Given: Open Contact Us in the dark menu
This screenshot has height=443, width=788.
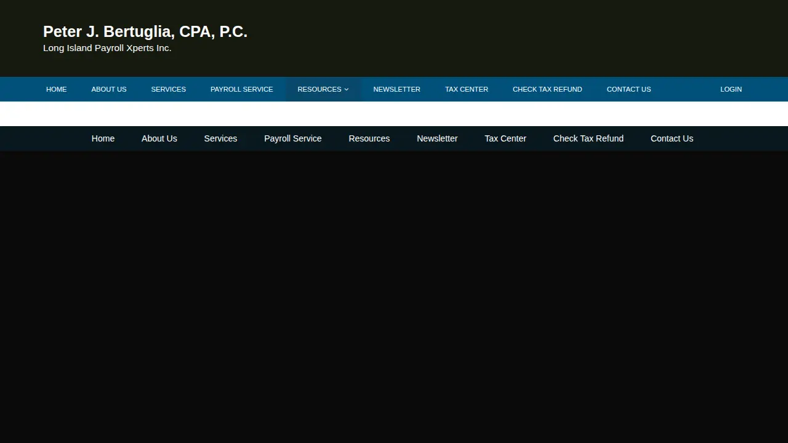Looking at the screenshot, I should (x=672, y=138).
